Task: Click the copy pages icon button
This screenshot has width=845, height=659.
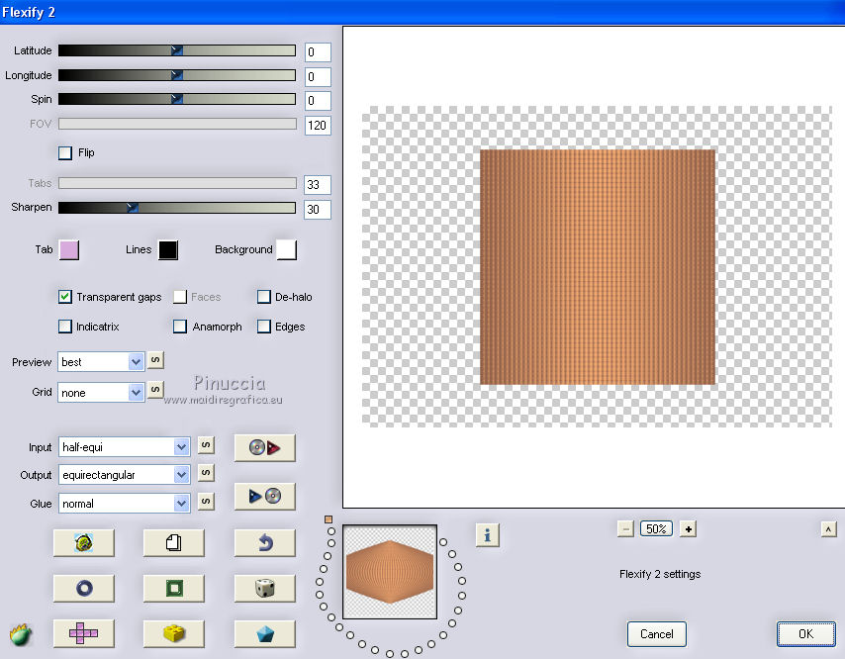Action: click(x=173, y=542)
